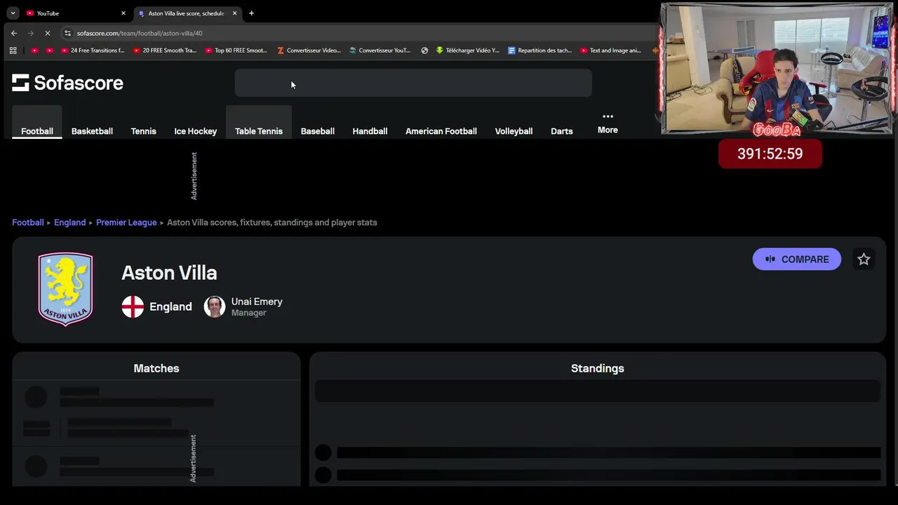Expand the More sports menu
898x505 pixels.
click(608, 123)
